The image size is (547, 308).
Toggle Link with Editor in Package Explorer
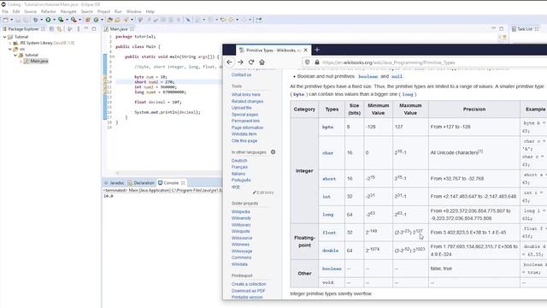coord(59,29)
